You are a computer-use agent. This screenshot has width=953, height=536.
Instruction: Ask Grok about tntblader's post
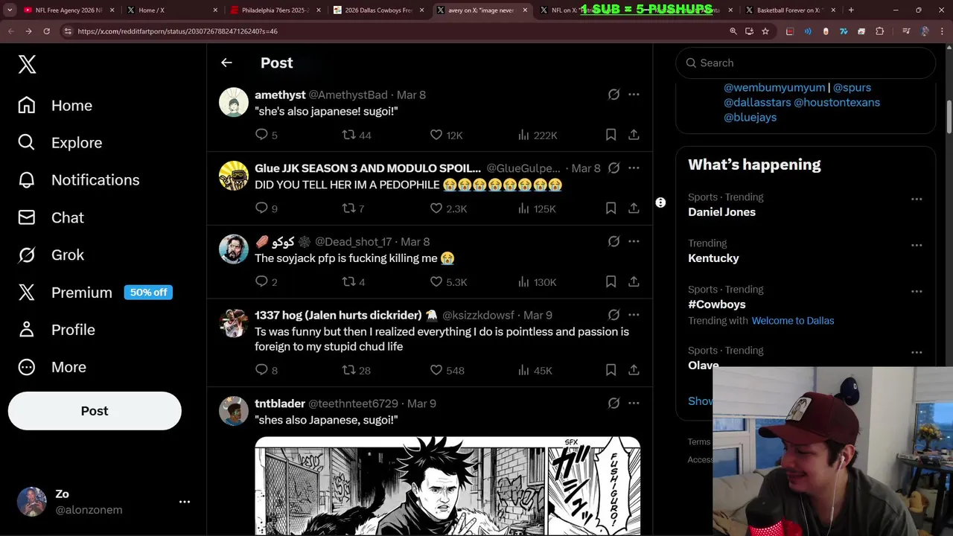(x=613, y=403)
